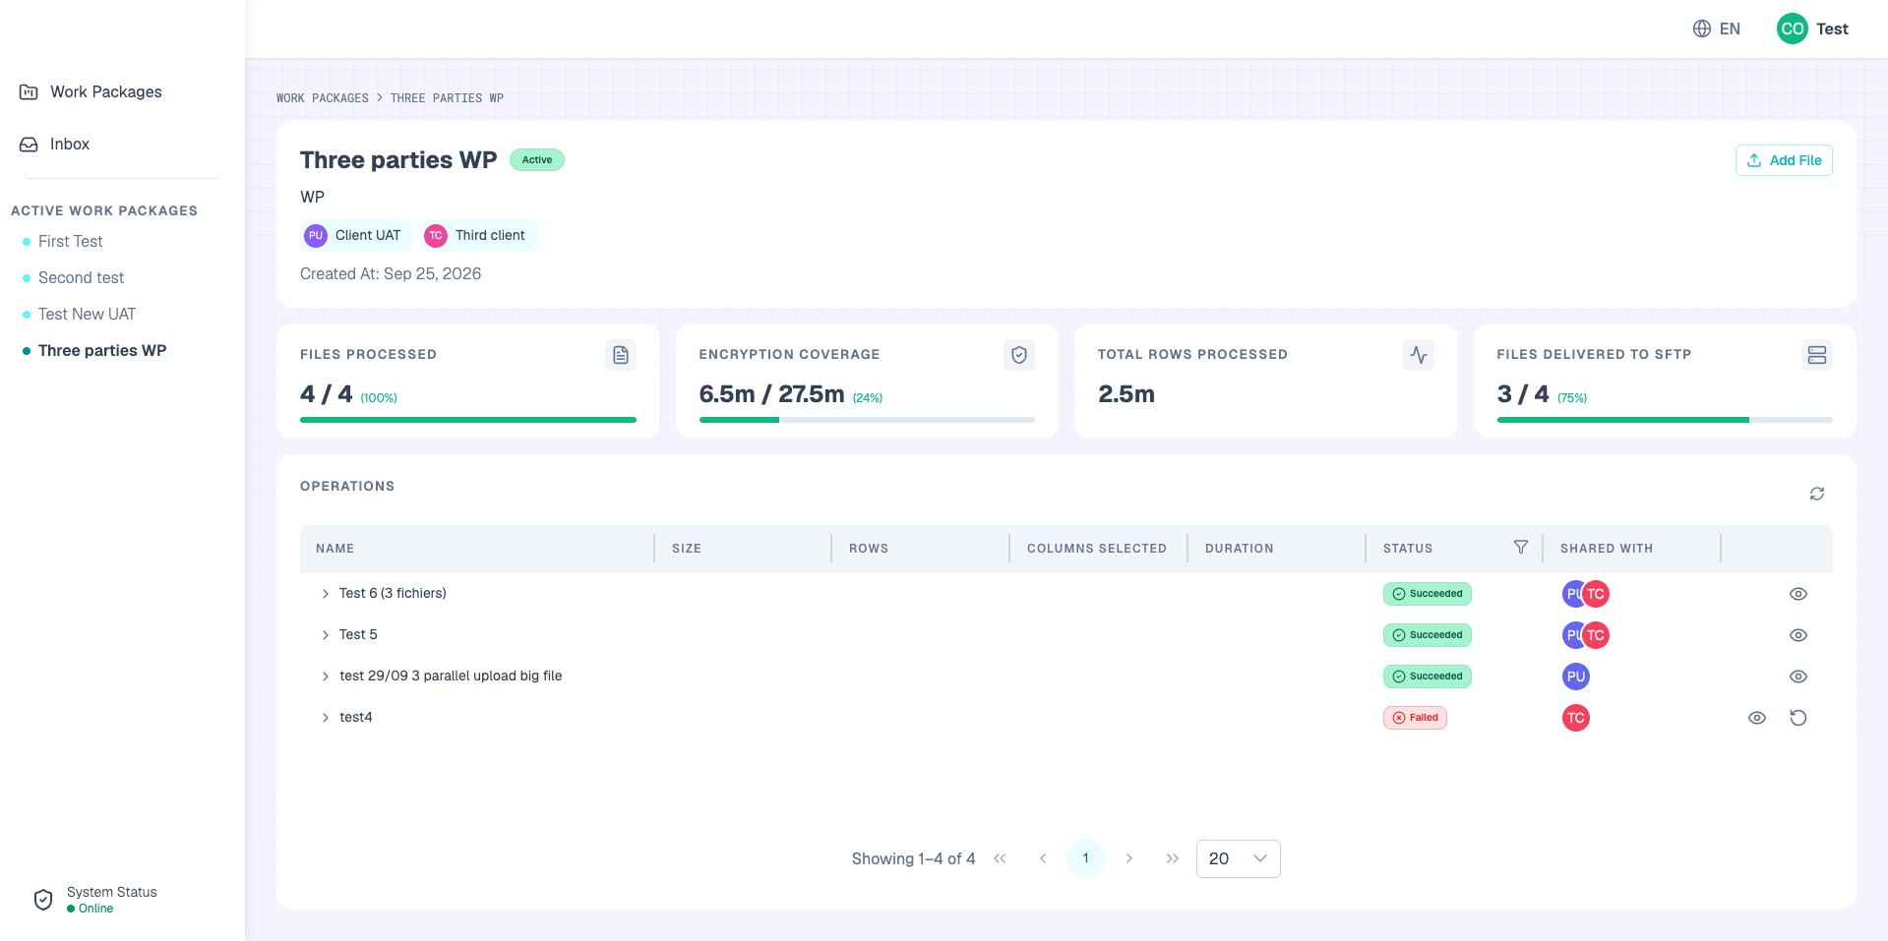The width and height of the screenshot is (1888, 941).
Task: Click TC avatar in test4 row
Action: pyautogui.click(x=1576, y=718)
